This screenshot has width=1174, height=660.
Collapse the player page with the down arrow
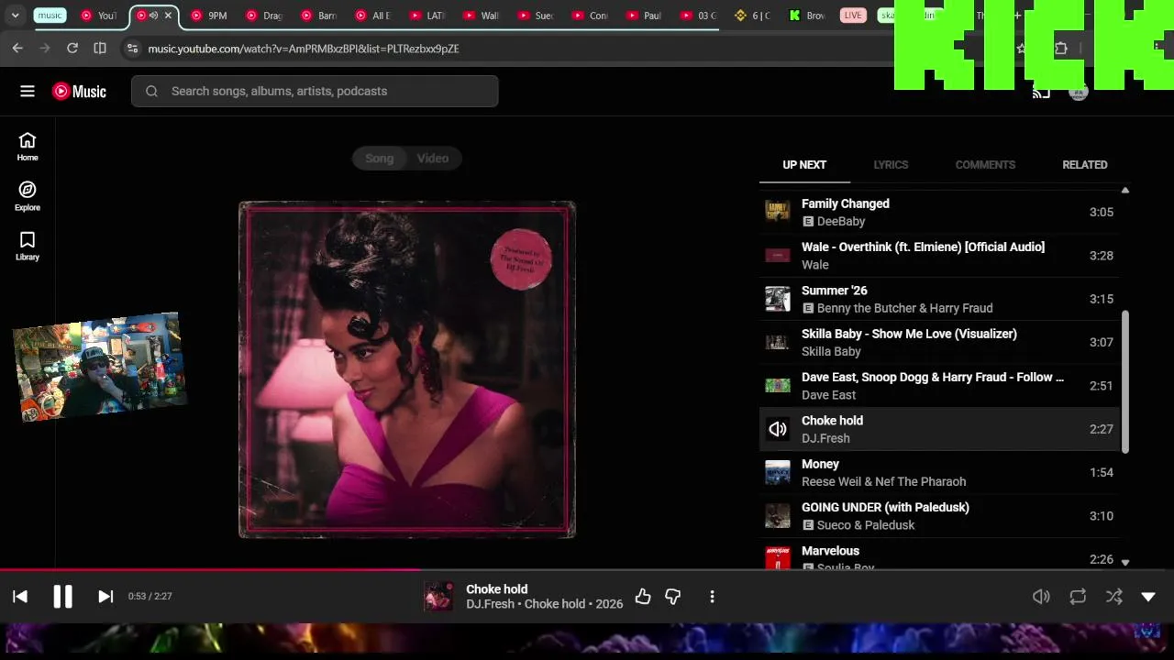click(1148, 597)
